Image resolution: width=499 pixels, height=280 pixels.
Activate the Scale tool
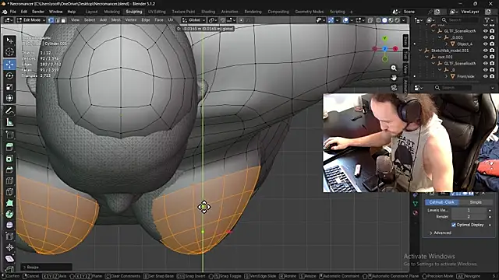pyautogui.click(x=9, y=86)
